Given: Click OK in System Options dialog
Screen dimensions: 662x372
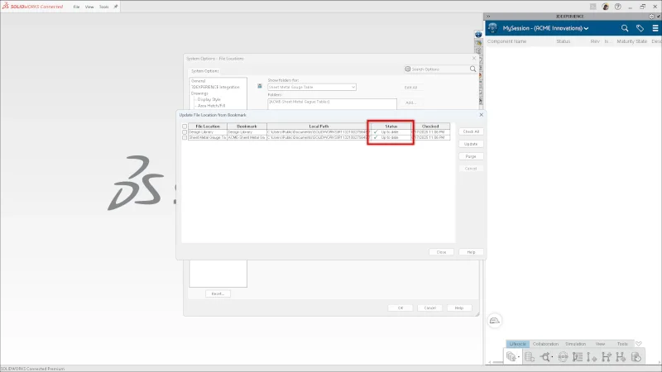Looking at the screenshot, I should (401, 308).
